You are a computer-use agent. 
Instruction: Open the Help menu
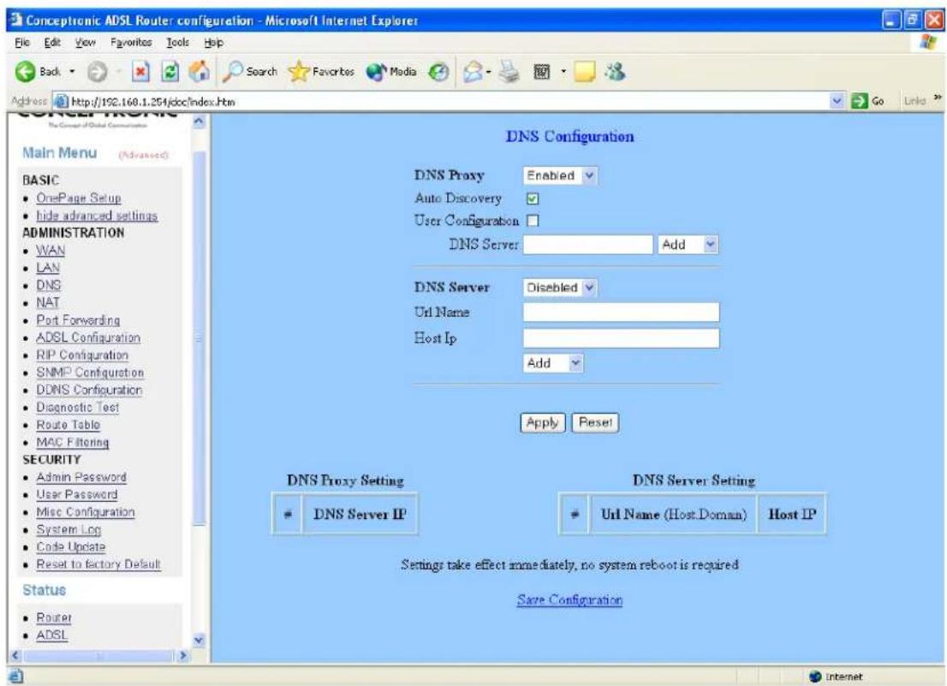[214, 42]
